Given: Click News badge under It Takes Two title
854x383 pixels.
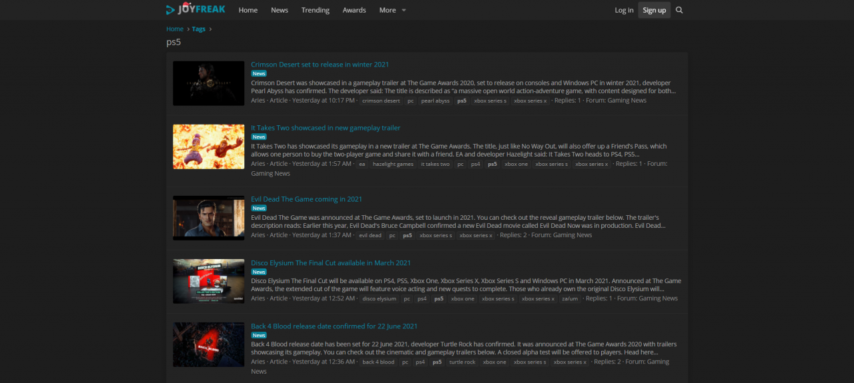Looking at the screenshot, I should [259, 137].
